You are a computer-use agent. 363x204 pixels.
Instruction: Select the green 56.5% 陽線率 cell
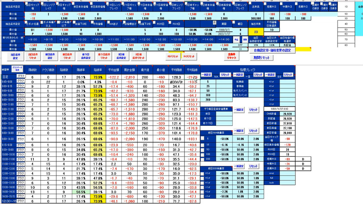tap(81, 192)
